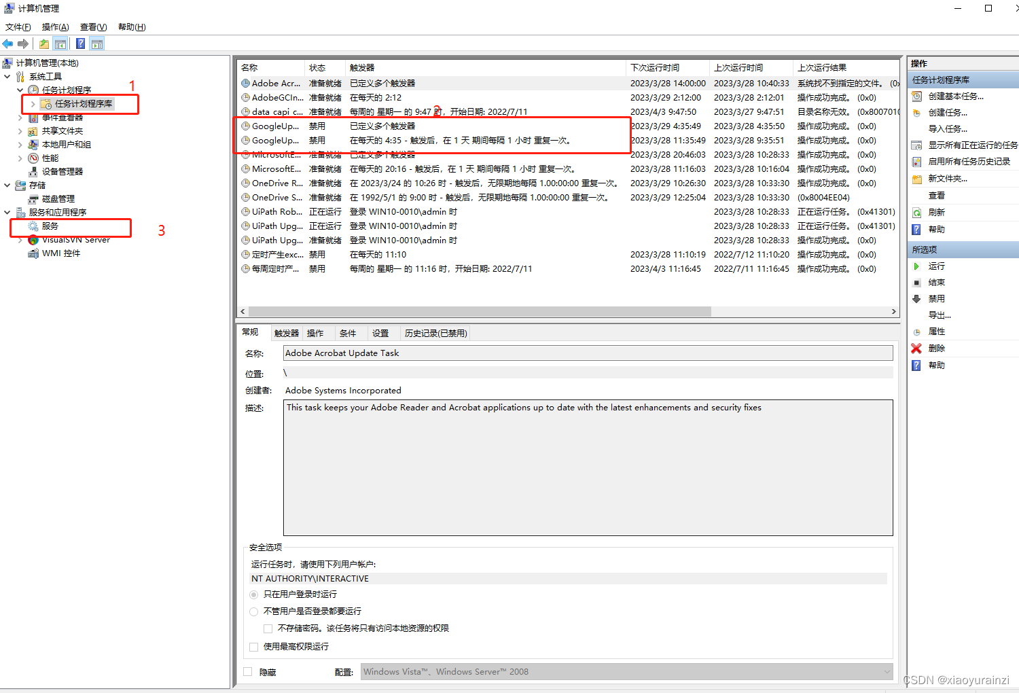Click horizontal scrollbar right arrow in task list
The height and width of the screenshot is (693, 1019).
click(894, 312)
